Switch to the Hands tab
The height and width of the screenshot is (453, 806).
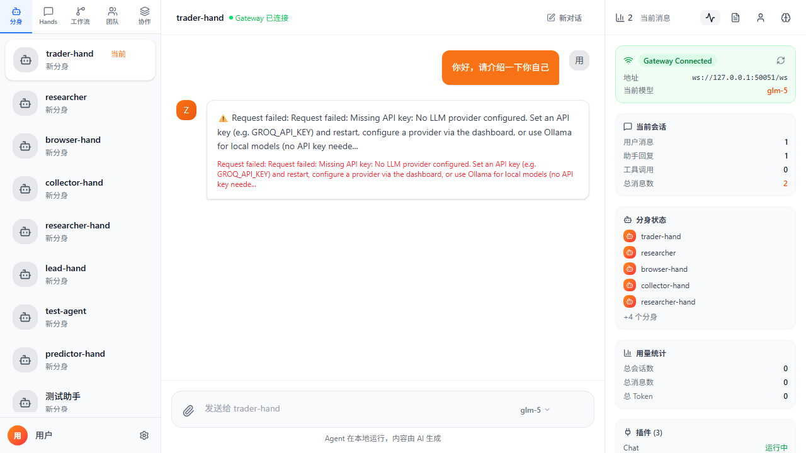click(x=48, y=16)
